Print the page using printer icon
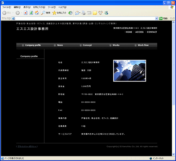176x161 pixels. (84, 13)
